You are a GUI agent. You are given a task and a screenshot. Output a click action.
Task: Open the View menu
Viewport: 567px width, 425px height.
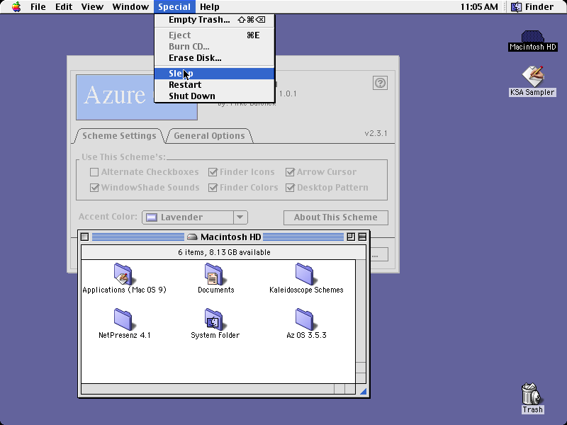pos(92,7)
